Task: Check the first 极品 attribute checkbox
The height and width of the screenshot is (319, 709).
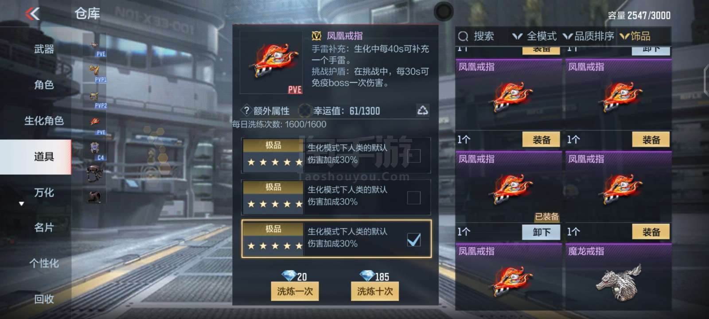Action: pyautogui.click(x=414, y=156)
